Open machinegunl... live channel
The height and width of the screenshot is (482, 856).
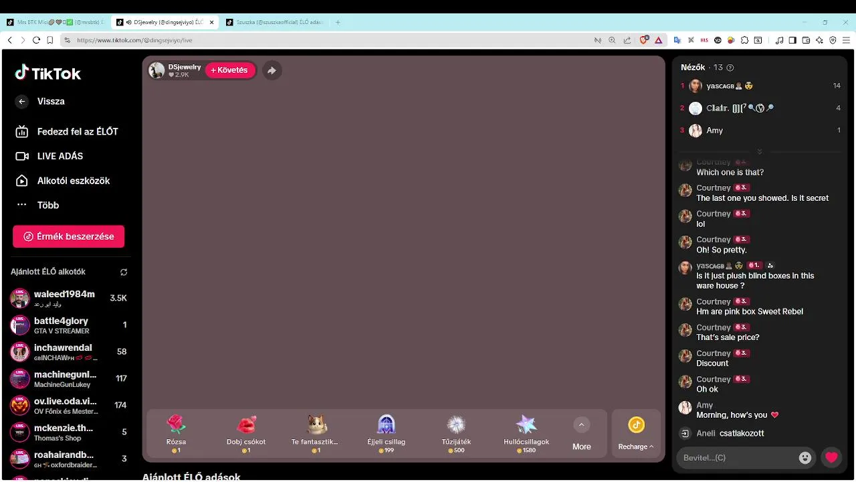68,379
